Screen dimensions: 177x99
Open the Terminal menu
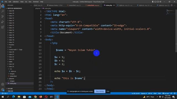36,2
